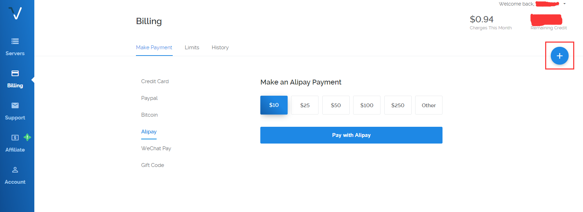
Task: Select the $100 payment amount
Action: [x=367, y=105]
